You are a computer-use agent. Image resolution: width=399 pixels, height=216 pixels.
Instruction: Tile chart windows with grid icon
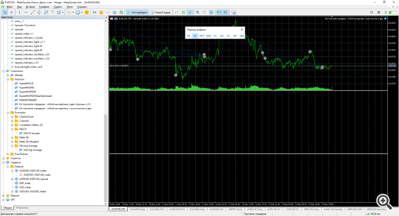211,12
